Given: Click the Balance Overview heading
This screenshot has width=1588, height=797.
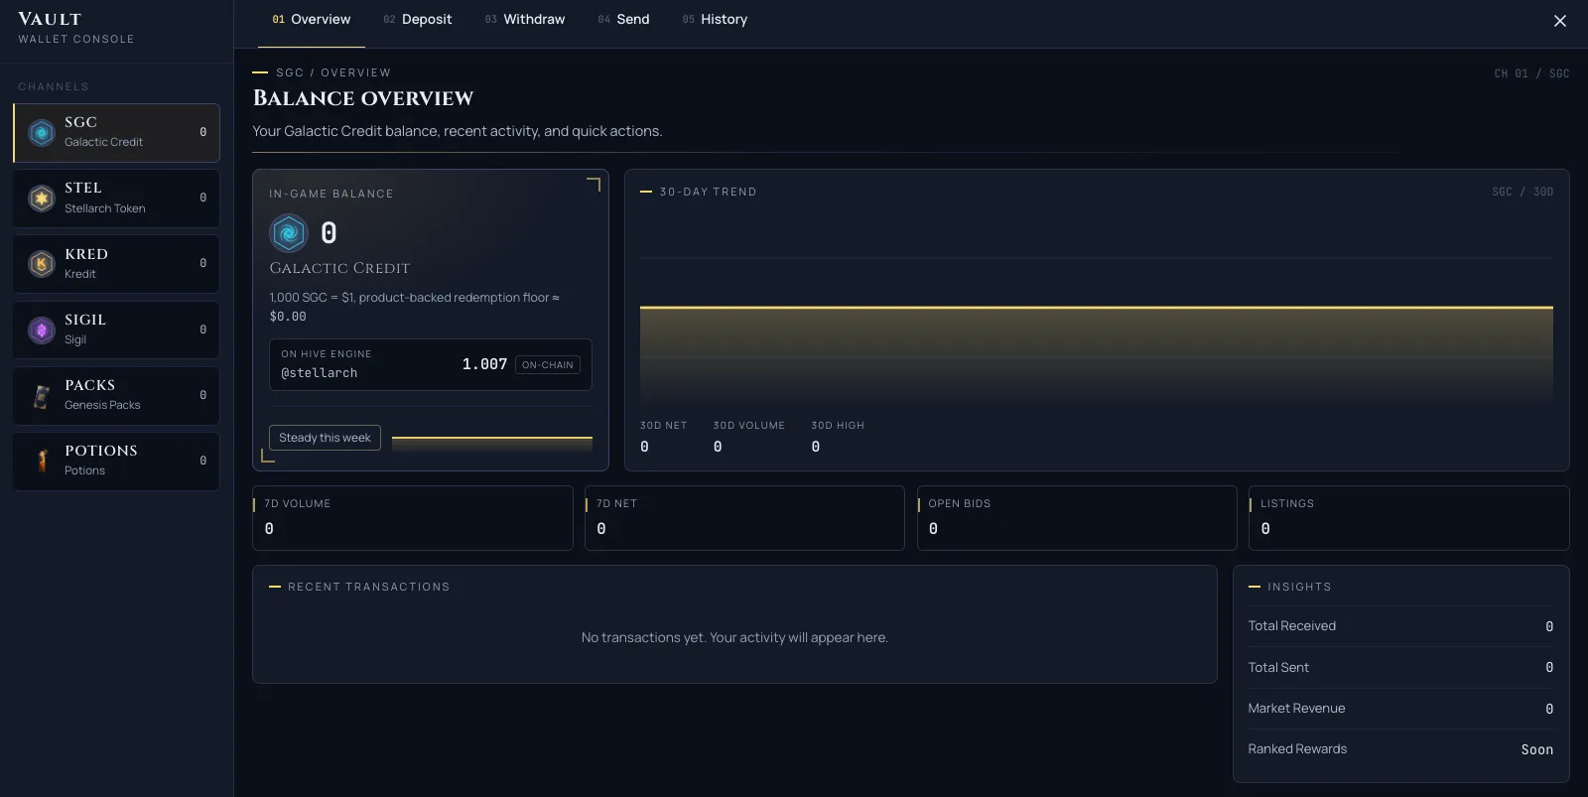Looking at the screenshot, I should pyautogui.click(x=363, y=98).
